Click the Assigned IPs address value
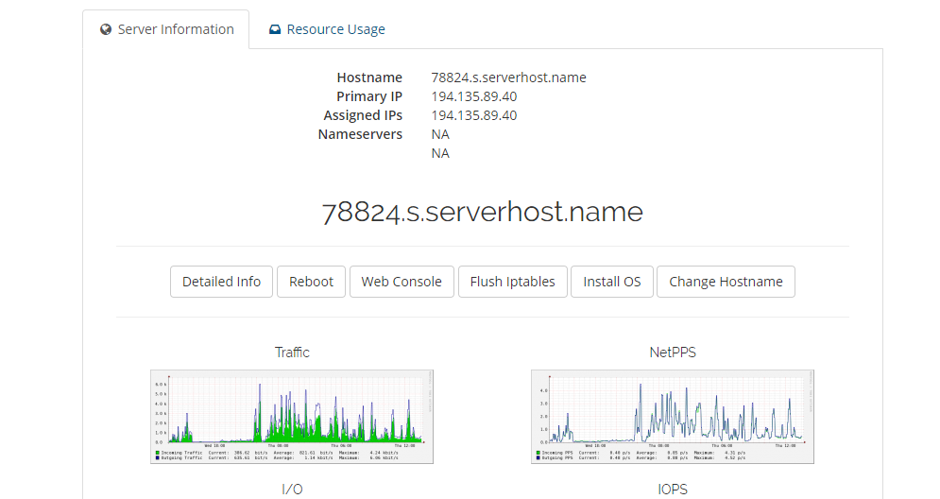The height and width of the screenshot is (499, 940). click(473, 115)
